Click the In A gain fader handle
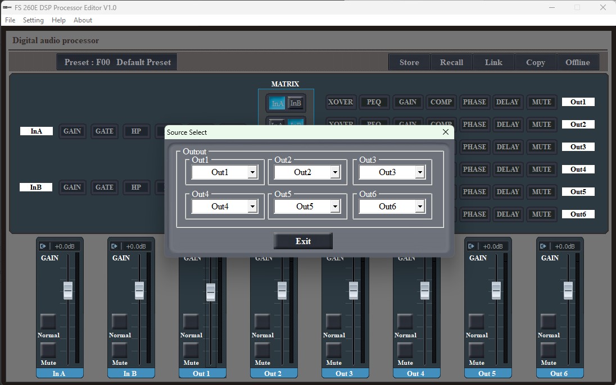This screenshot has width=616, height=385. [x=68, y=290]
